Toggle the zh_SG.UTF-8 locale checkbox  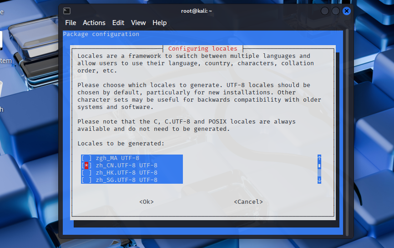[86, 180]
